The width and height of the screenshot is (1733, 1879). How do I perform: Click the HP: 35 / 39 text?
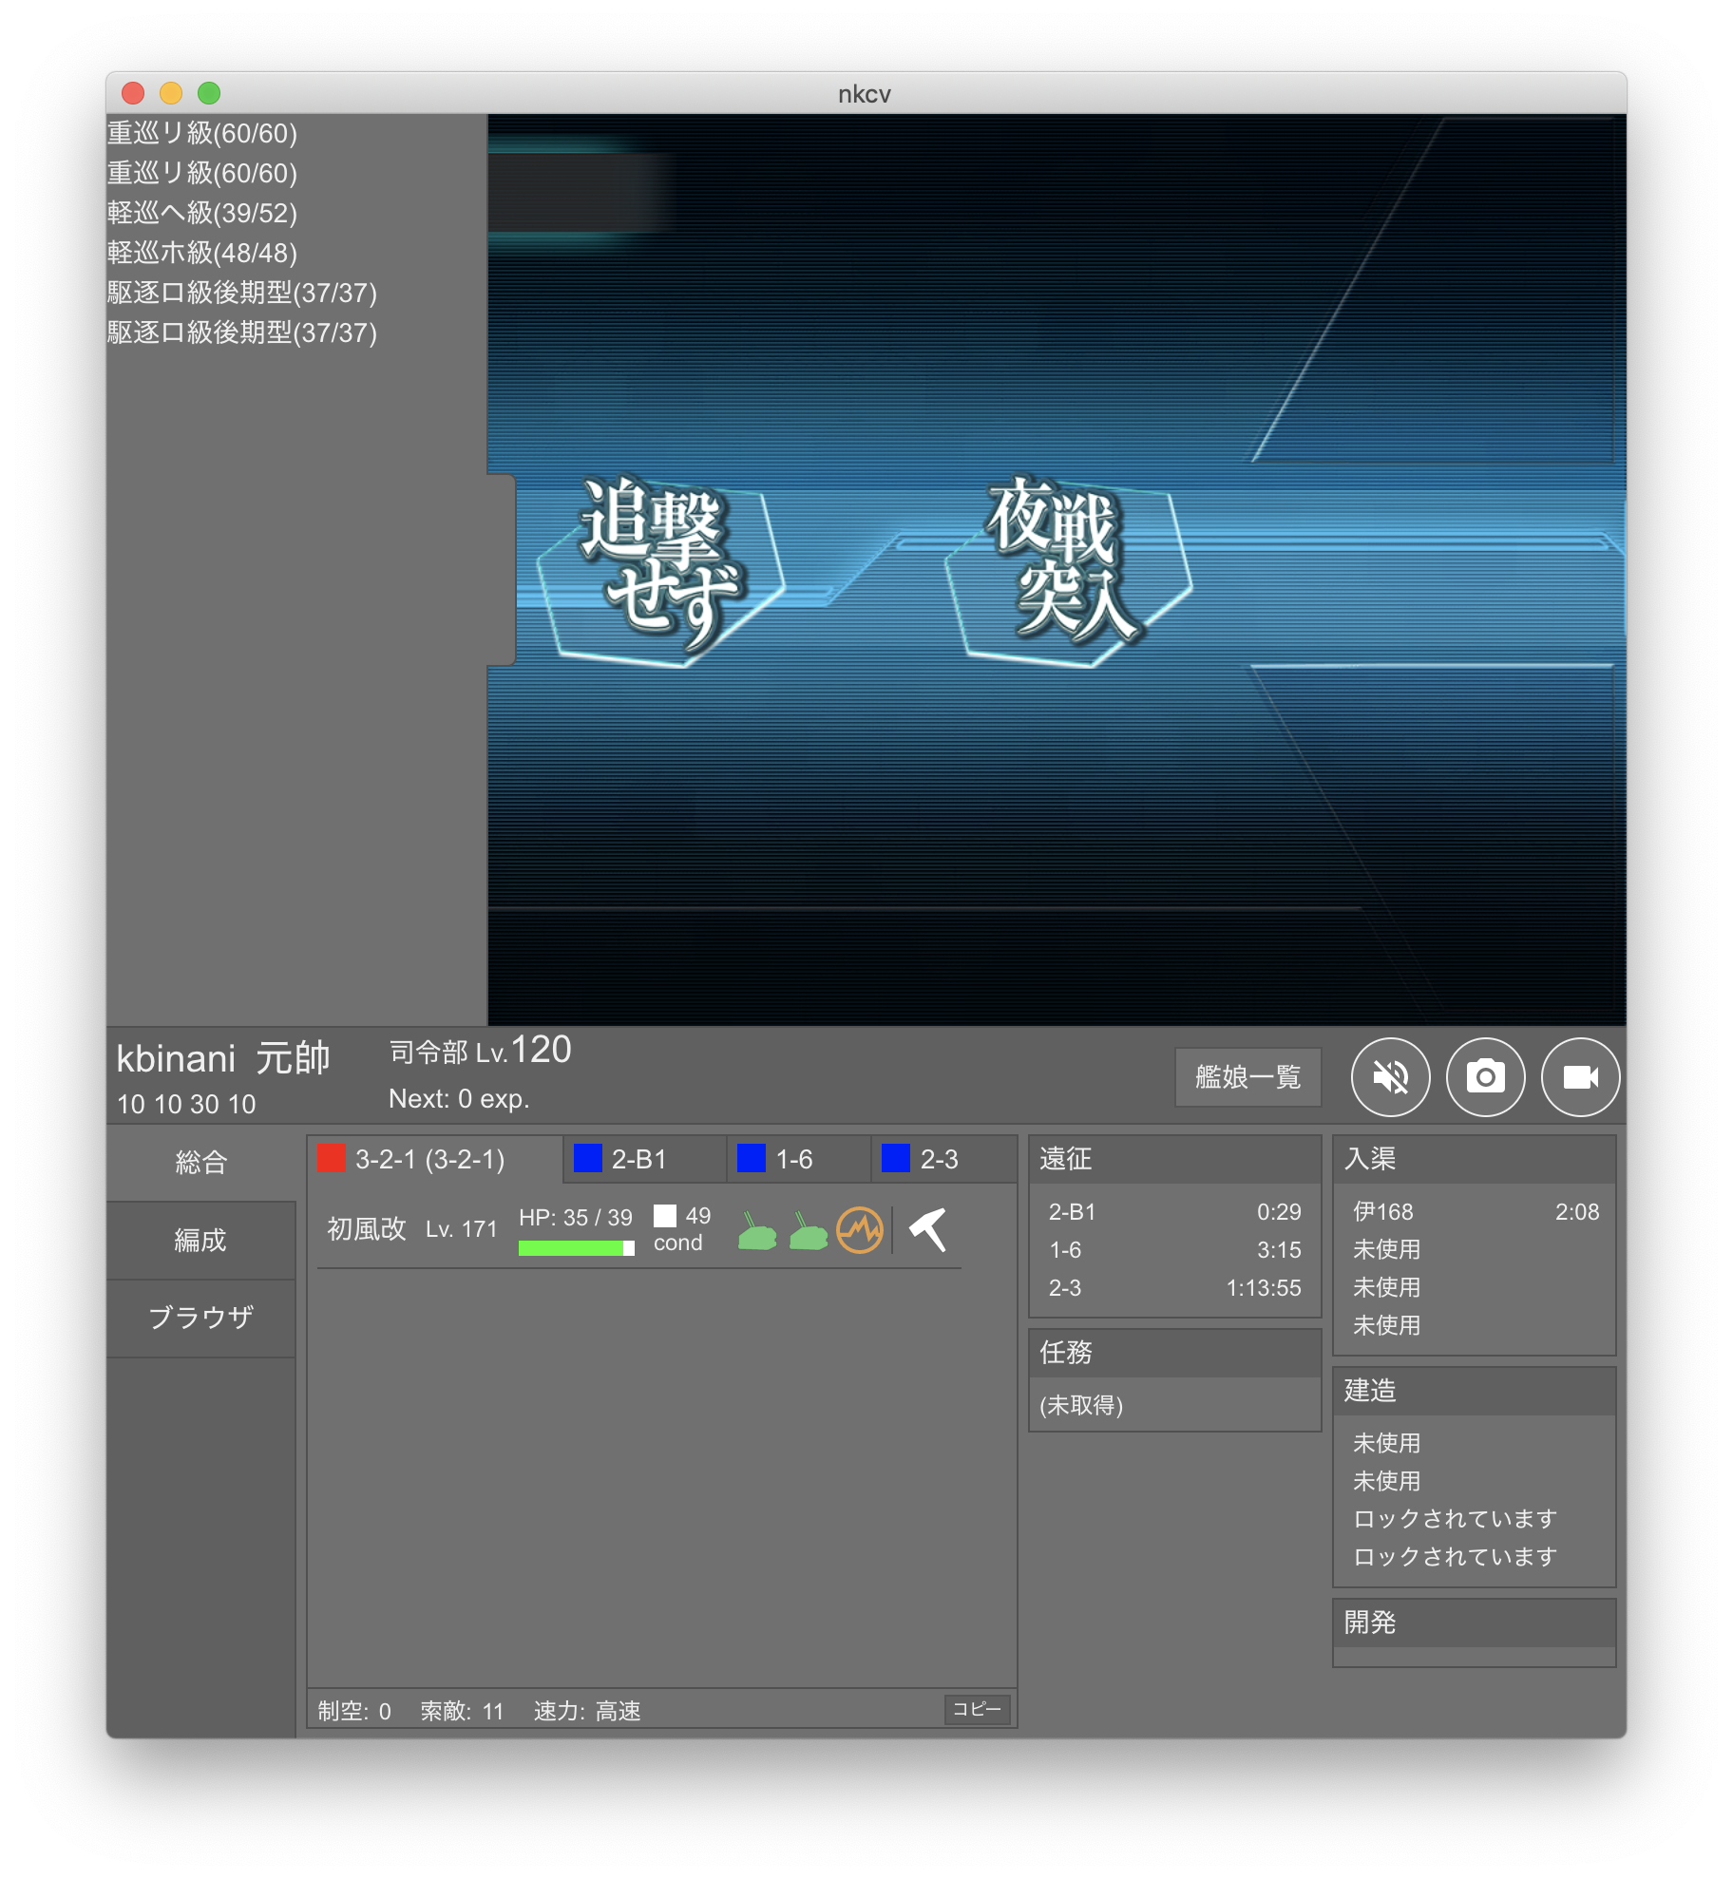point(576,1218)
